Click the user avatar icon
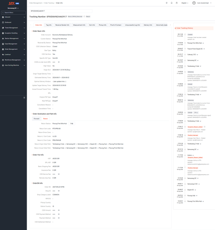 194,3
